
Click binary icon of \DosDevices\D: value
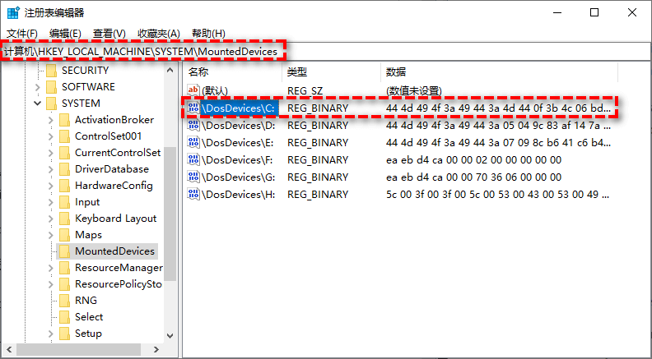193,126
